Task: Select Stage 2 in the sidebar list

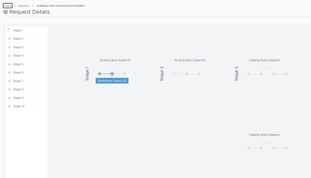Action: click(18, 39)
